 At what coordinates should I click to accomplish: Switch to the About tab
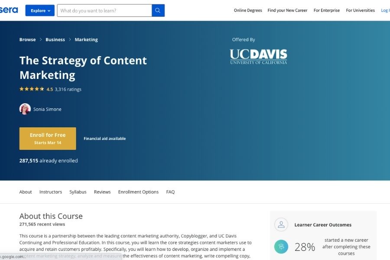[26, 192]
